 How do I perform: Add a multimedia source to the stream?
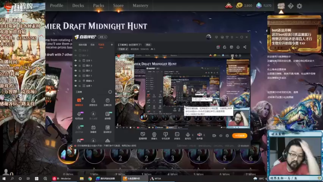[x=177, y=136]
